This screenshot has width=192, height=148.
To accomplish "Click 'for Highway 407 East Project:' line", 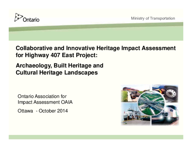I will (x=57, y=55).
